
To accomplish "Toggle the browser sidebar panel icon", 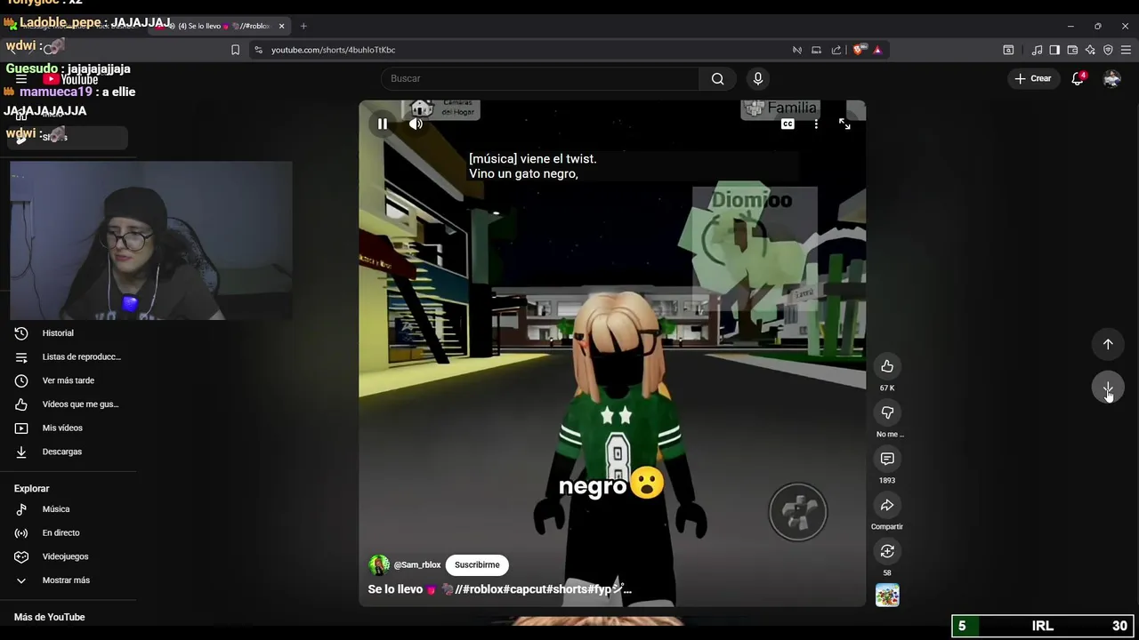I will pos(1054,50).
